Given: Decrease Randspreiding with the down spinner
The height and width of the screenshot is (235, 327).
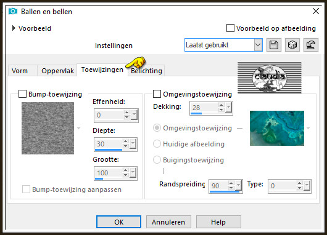Looking at the screenshot, I should point(231,188).
